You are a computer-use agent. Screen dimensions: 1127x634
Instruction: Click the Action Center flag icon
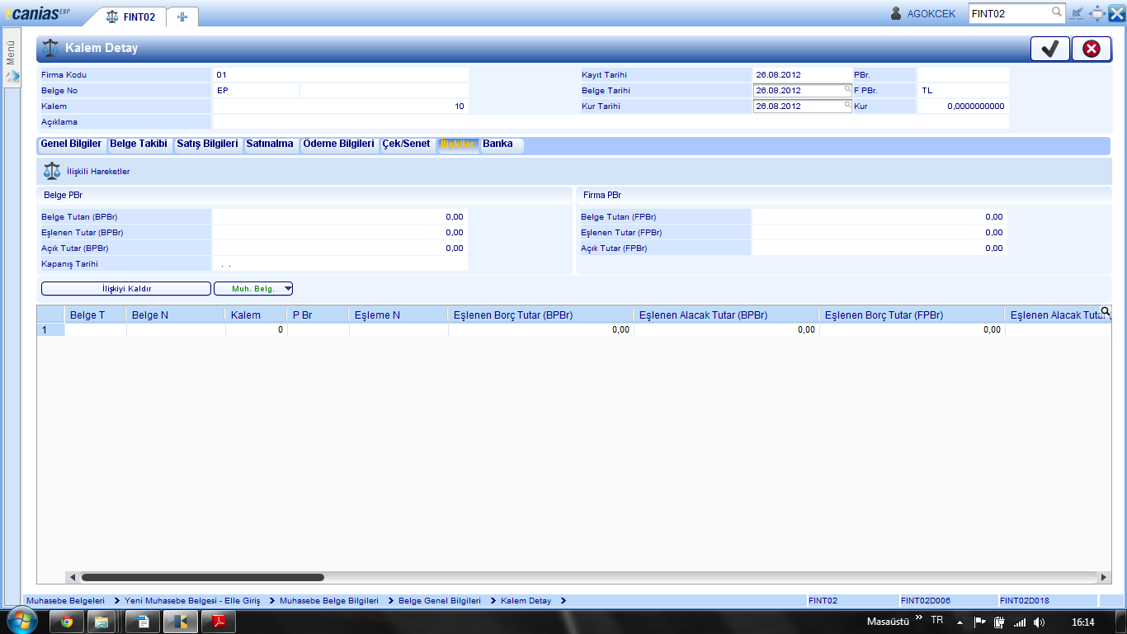[980, 622]
